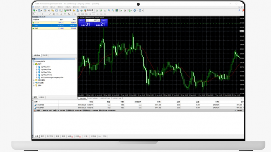Click the tile windows icon
Image resolution: width=271 pixels, height=152 pixels.
(117, 10)
